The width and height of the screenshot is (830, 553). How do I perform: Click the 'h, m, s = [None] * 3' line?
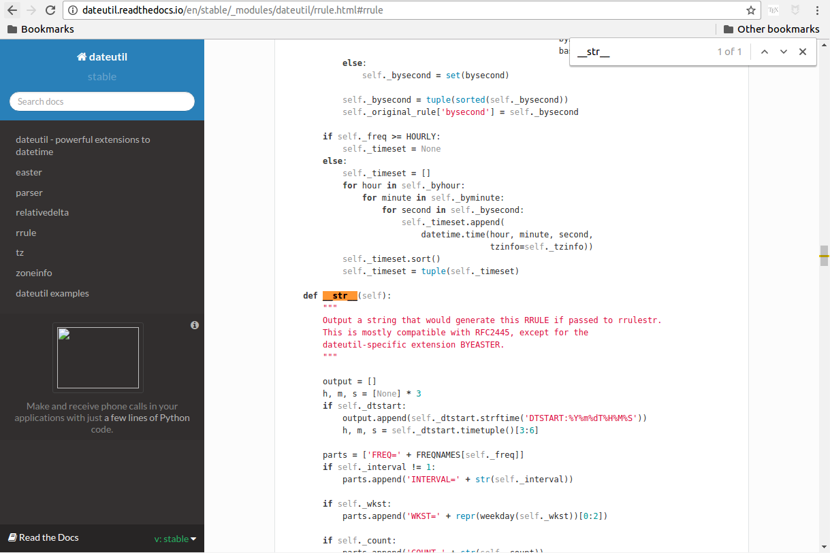[372, 394]
